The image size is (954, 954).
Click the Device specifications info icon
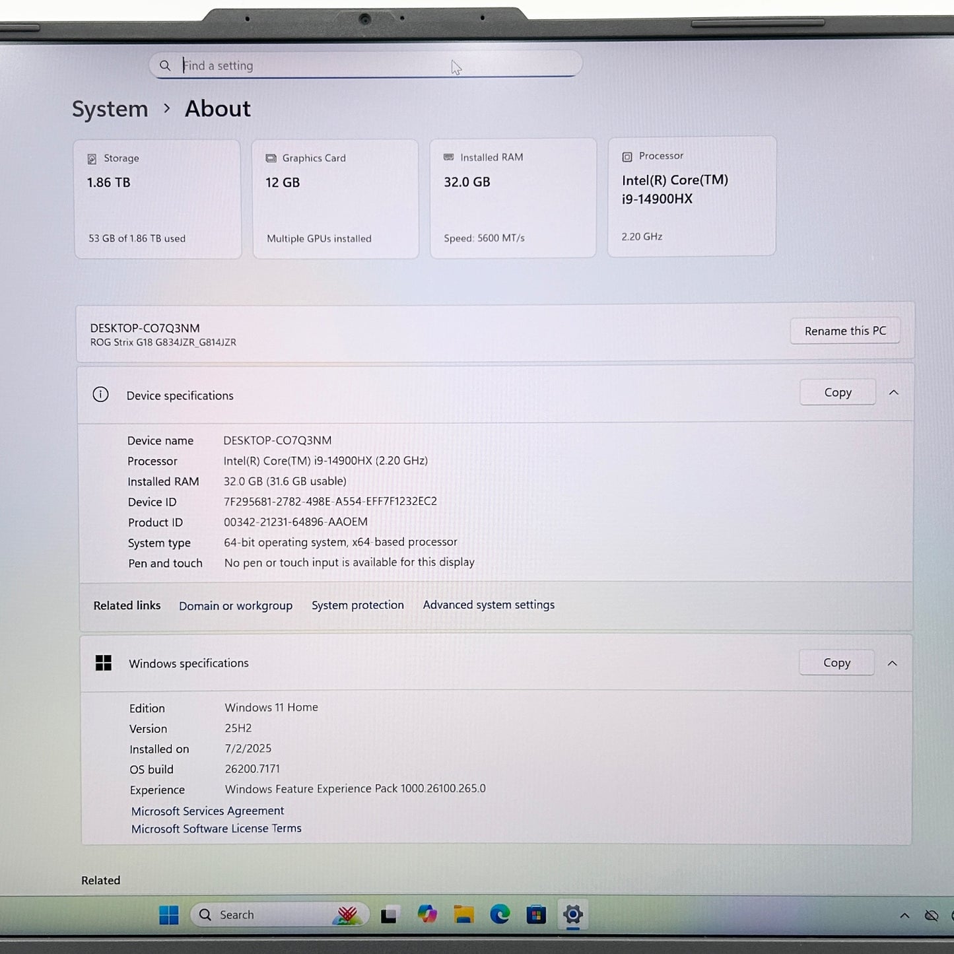pos(100,395)
